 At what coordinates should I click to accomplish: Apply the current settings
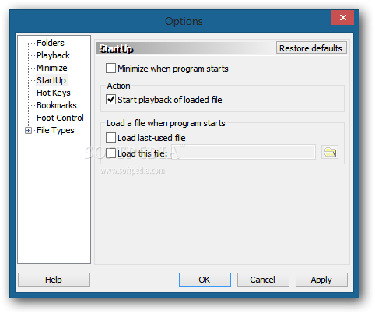(x=321, y=280)
